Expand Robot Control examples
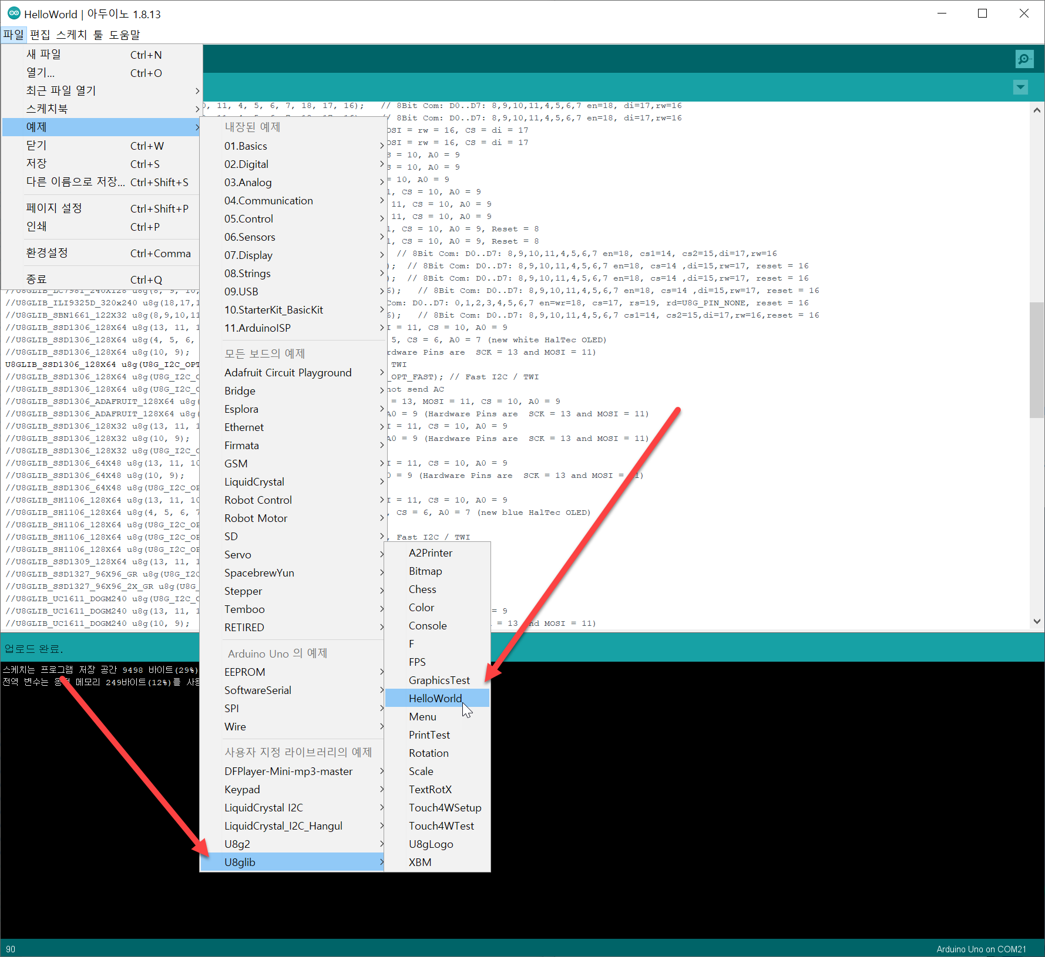 pyautogui.click(x=292, y=500)
